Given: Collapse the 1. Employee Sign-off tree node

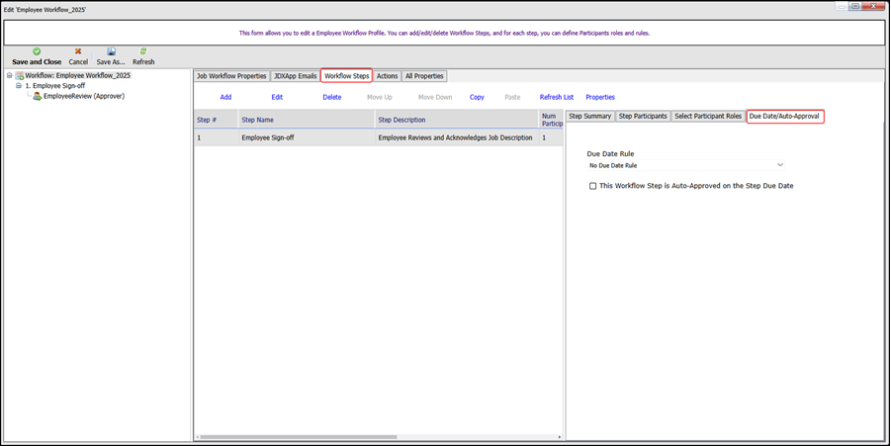Looking at the screenshot, I should pyautogui.click(x=18, y=86).
